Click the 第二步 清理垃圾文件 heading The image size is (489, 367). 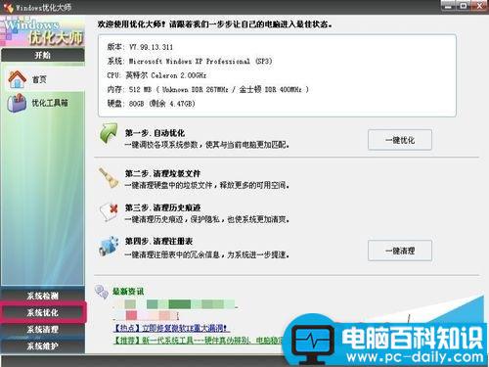(x=162, y=173)
